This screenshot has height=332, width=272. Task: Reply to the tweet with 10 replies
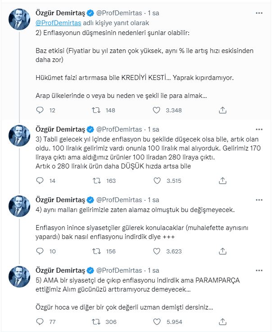click(40, 251)
